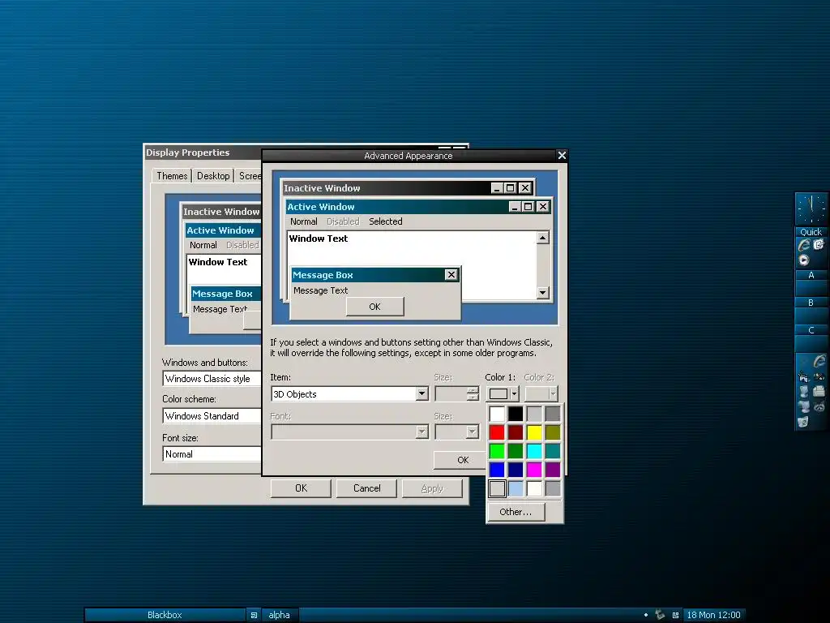Pick the cyan color swatch
The width and height of the screenshot is (830, 623).
(534, 451)
